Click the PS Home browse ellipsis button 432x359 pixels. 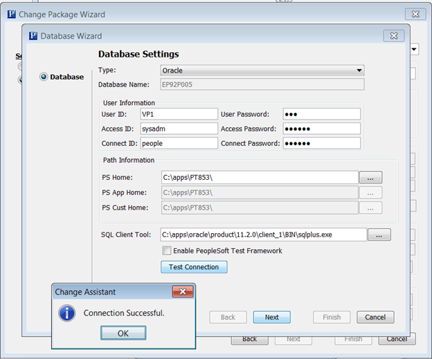pos(370,178)
